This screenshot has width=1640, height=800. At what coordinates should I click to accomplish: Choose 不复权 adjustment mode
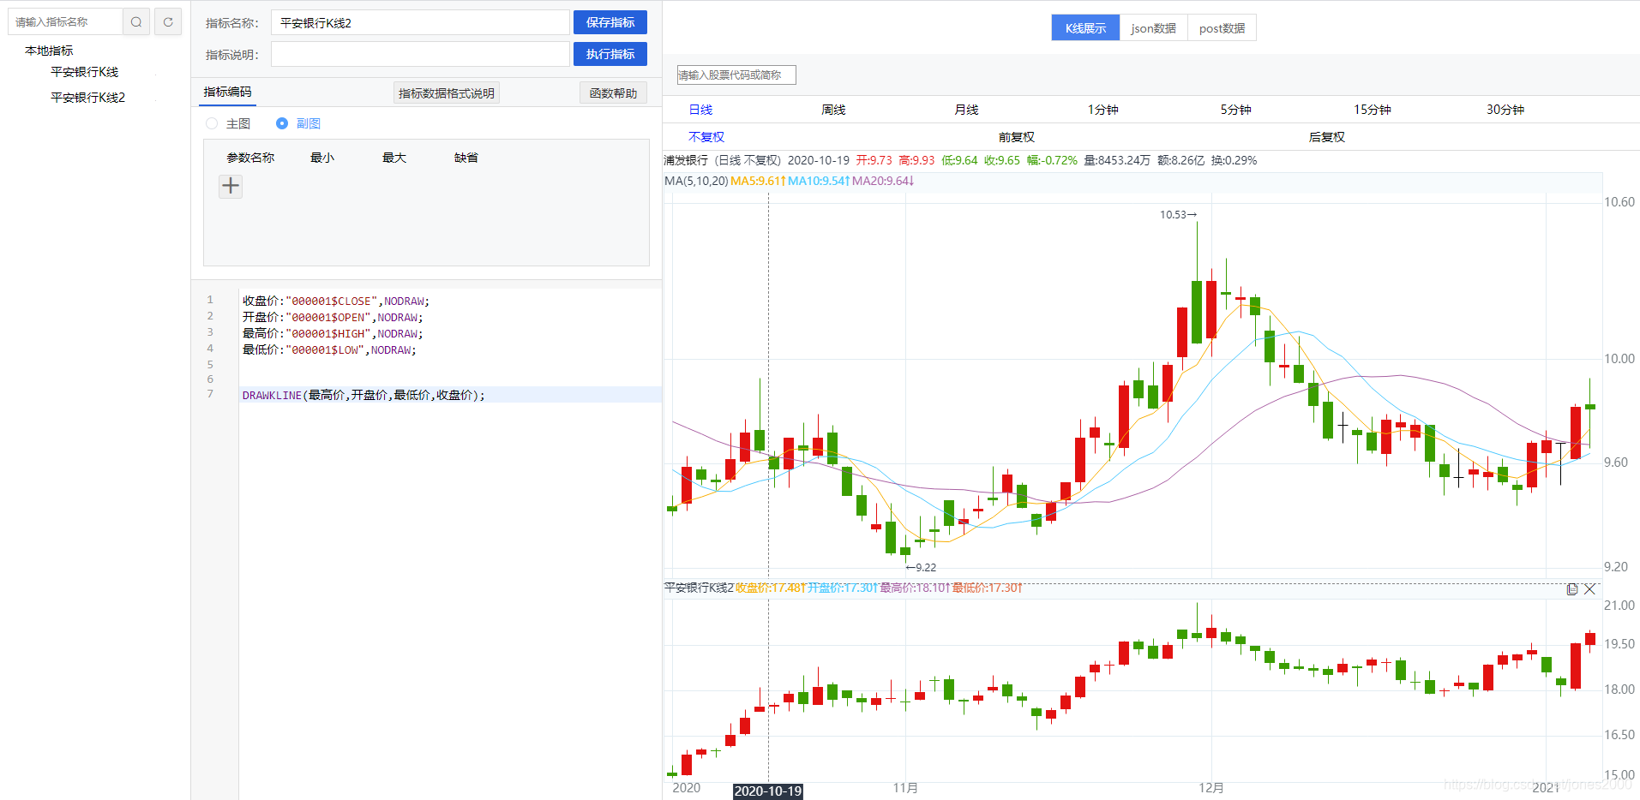tap(706, 137)
